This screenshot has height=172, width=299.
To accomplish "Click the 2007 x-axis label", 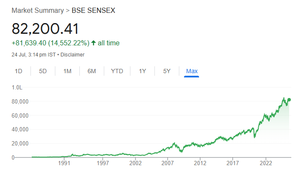I will [167, 163].
